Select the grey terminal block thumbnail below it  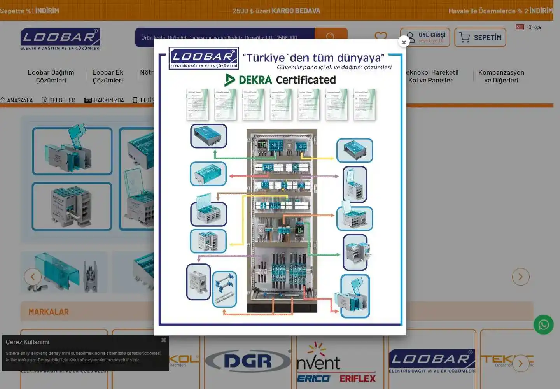(x=72, y=207)
